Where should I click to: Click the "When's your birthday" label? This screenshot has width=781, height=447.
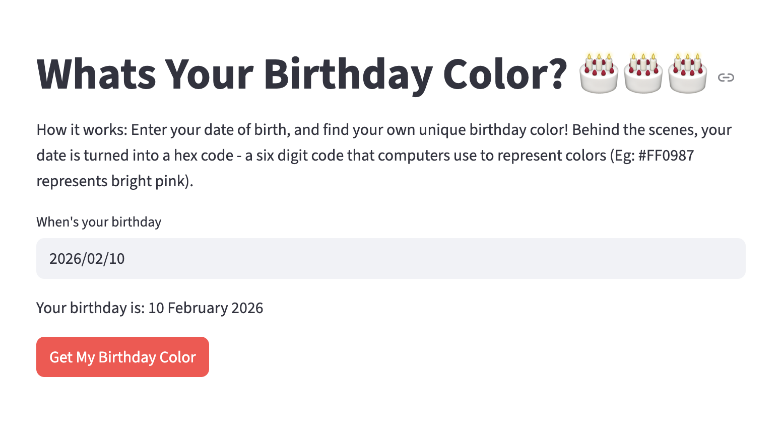pyautogui.click(x=99, y=222)
